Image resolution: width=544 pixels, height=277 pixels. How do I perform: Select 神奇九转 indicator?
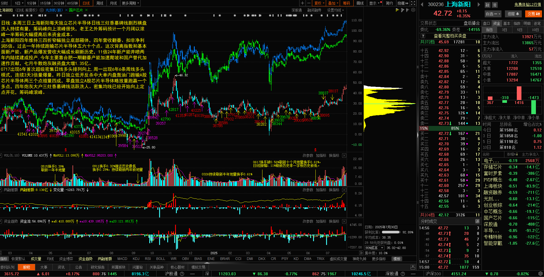click(359, 259)
